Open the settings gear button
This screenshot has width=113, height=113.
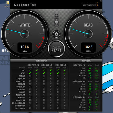click(56, 34)
